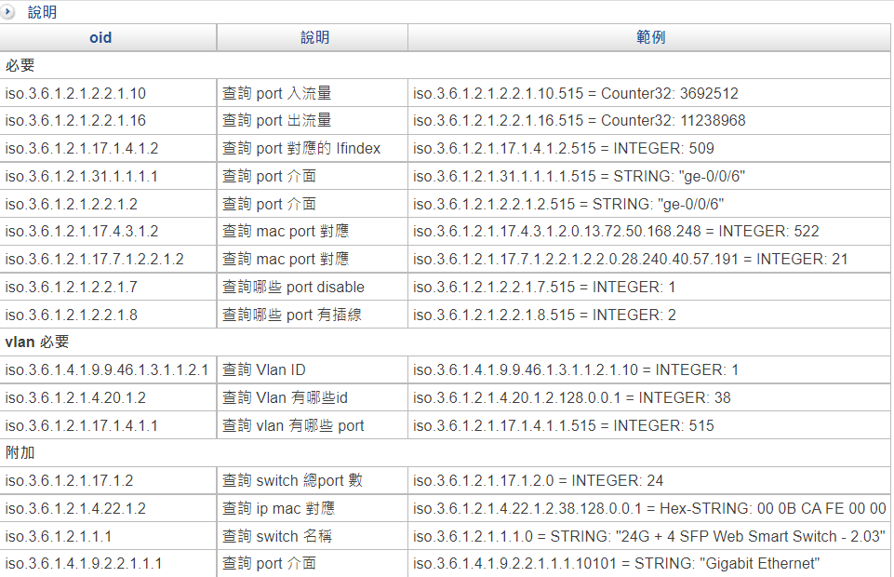Select the 查詢哪些 port disable cell
Viewport: 894px width, 577px height.
point(293,287)
